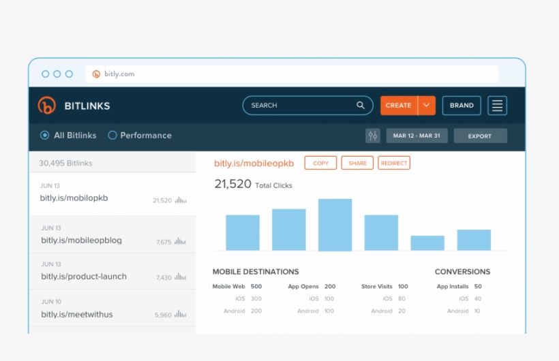This screenshot has width=559, height=361.
Task: Copy the bitly.is/mobileopkb link
Action: click(x=320, y=163)
